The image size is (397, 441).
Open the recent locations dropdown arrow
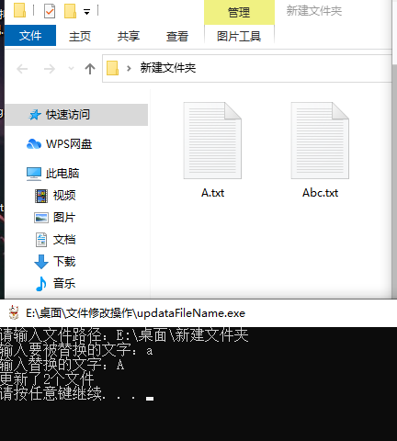coord(71,68)
